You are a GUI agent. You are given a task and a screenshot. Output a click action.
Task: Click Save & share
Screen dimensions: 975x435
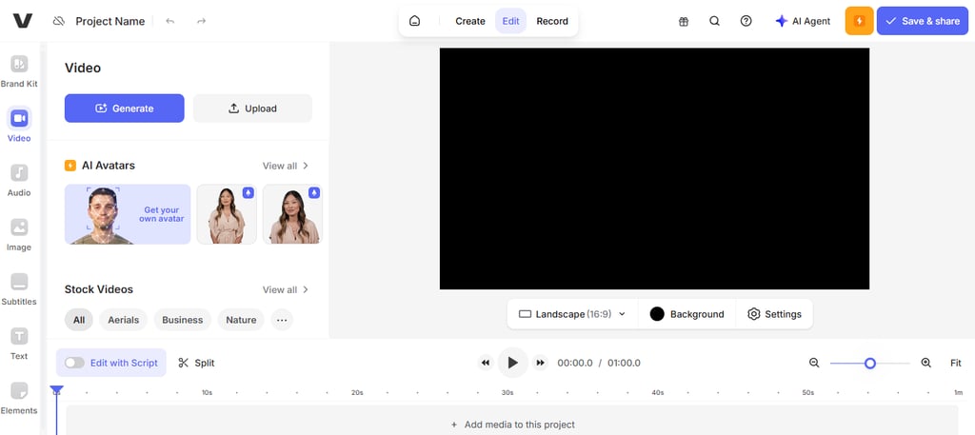pos(922,21)
